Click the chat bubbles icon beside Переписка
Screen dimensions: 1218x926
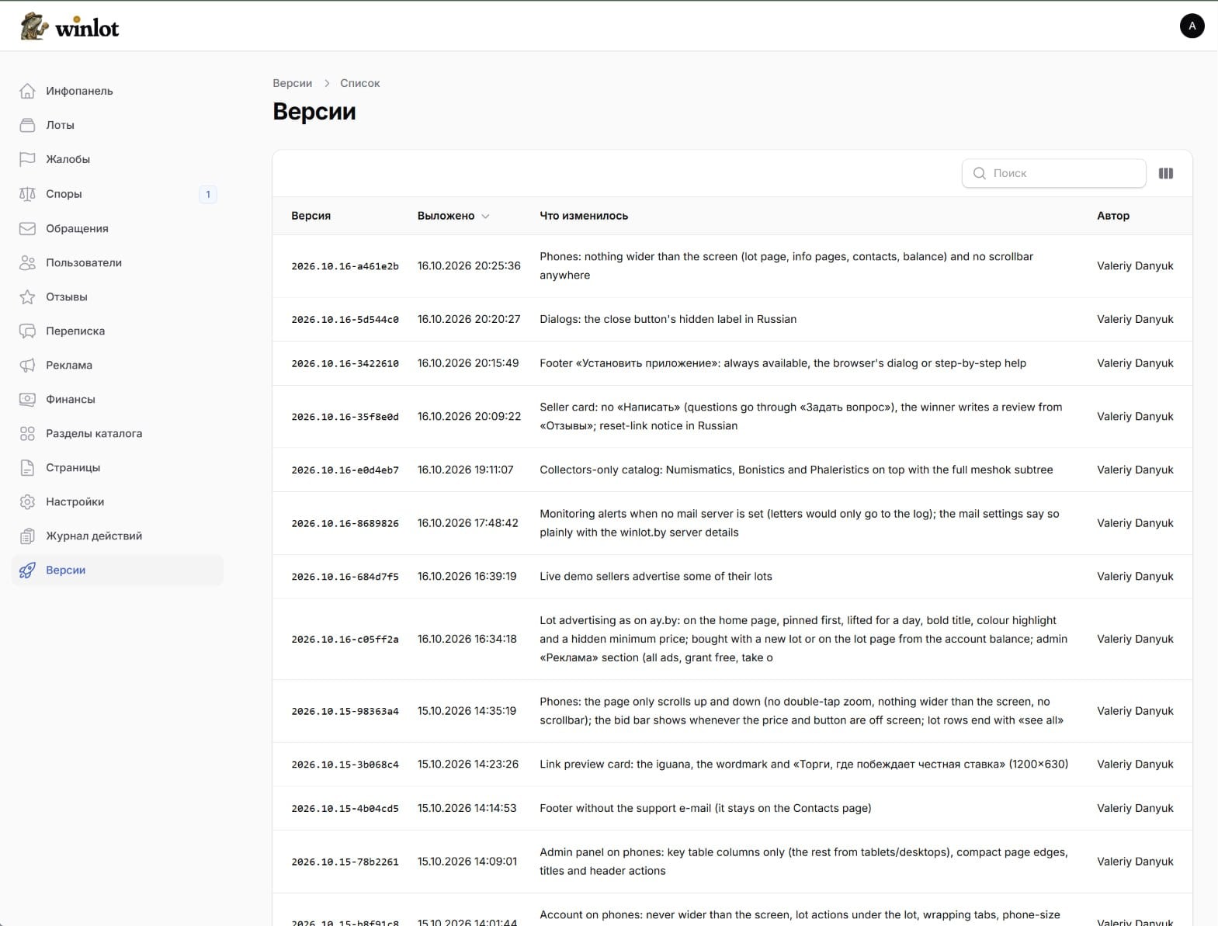click(x=27, y=331)
